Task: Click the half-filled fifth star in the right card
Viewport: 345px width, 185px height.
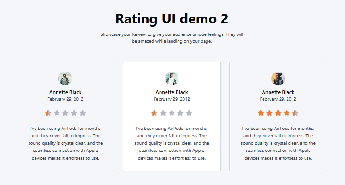Action: (x=295, y=113)
